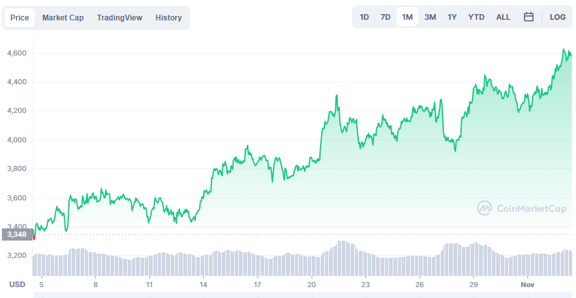Select the YTD time range

[x=476, y=17]
